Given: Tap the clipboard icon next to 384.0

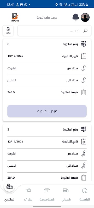Looking at the screenshot, I should [x=84, y=178].
